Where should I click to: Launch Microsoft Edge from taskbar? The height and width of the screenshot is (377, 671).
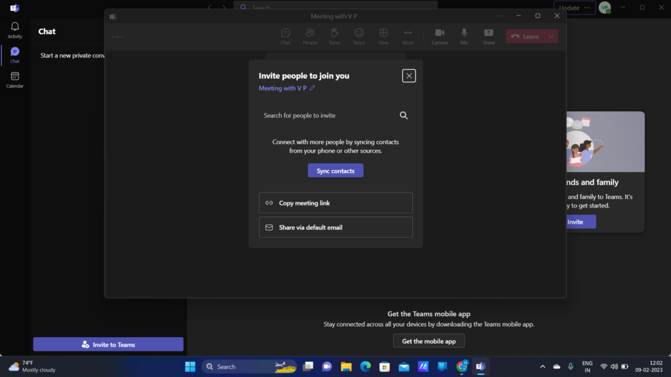366,367
